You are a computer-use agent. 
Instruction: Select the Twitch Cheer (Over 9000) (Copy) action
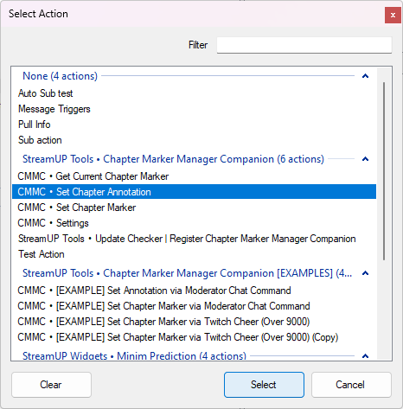click(194, 337)
